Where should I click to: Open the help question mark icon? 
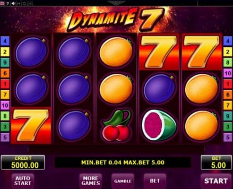[8, 3]
